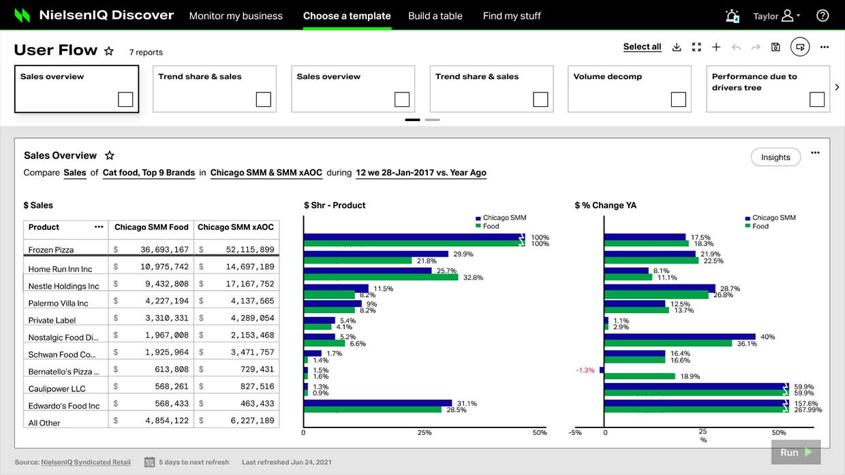Select first carousel page black indicator
This screenshot has height=475, width=845.
pyautogui.click(x=412, y=120)
